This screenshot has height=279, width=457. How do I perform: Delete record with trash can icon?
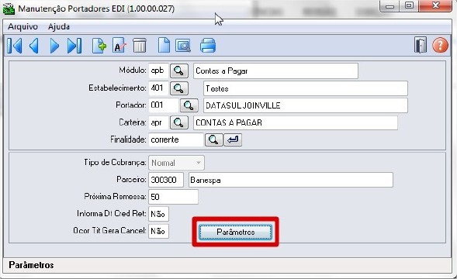(140, 46)
